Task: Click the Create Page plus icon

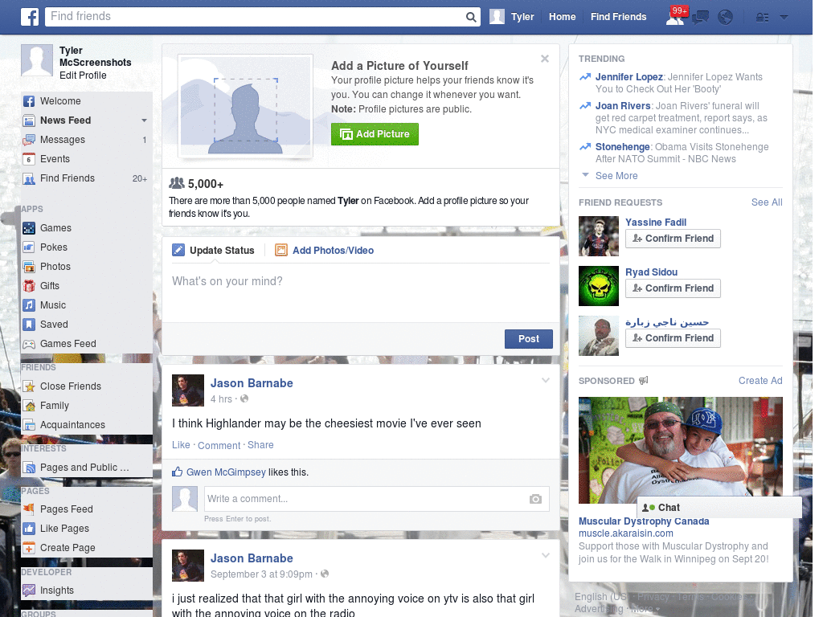Action: pyautogui.click(x=29, y=548)
